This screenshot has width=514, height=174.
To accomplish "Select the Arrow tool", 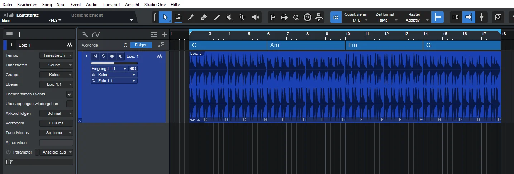I will tap(165, 17).
